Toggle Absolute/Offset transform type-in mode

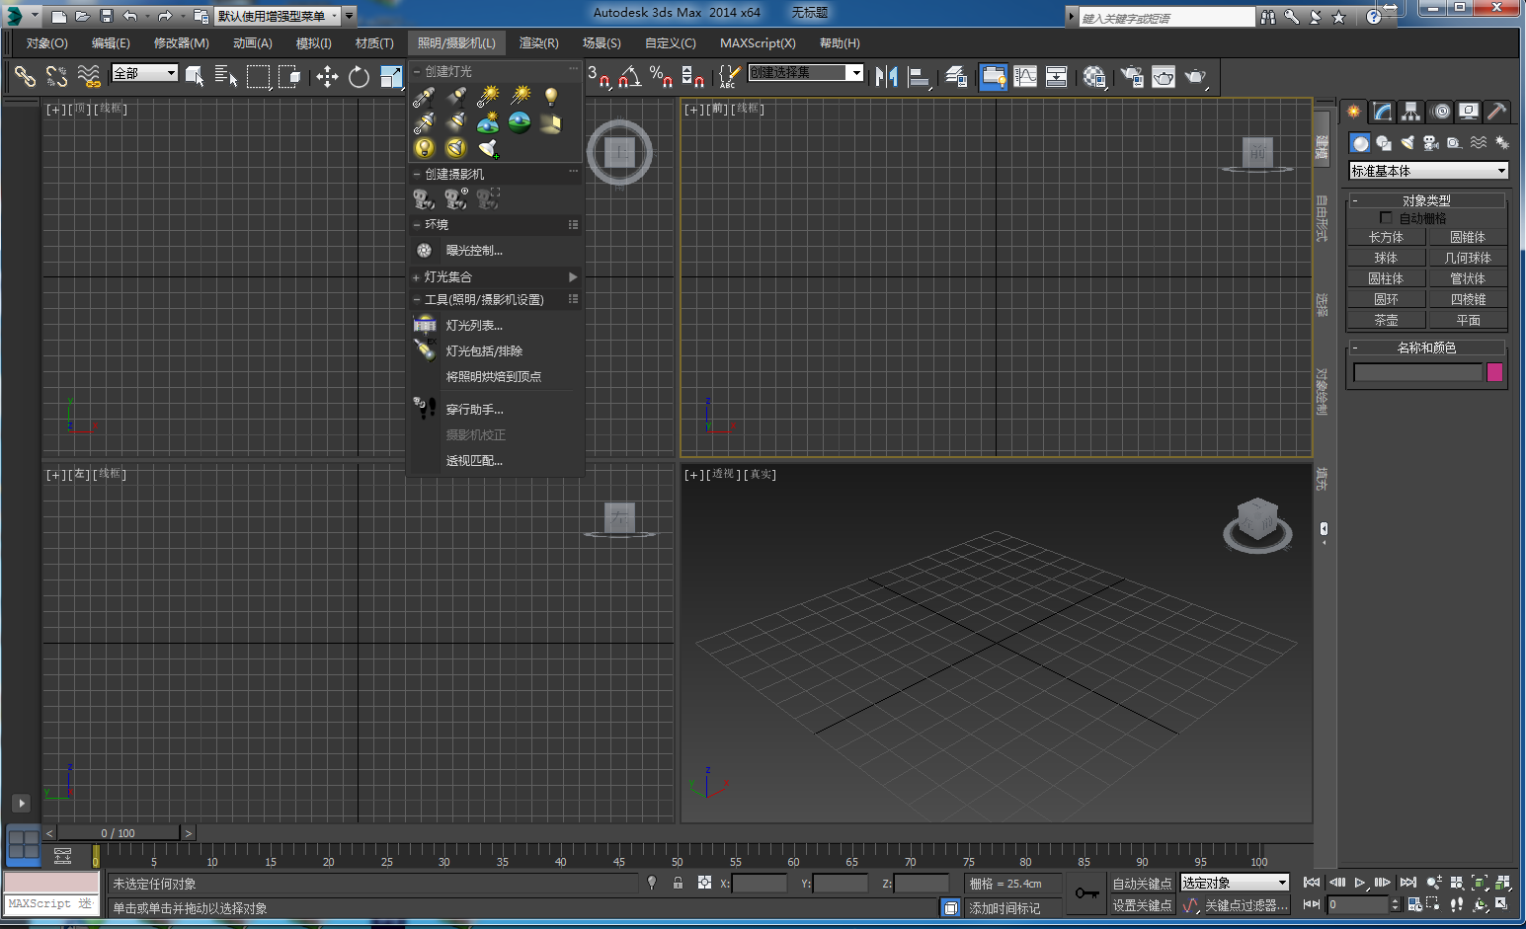(704, 883)
